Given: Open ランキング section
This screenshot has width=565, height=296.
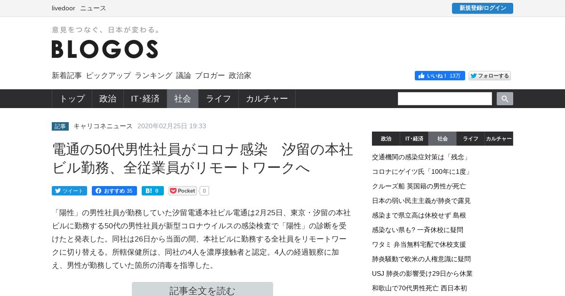Looking at the screenshot, I should tap(153, 76).
